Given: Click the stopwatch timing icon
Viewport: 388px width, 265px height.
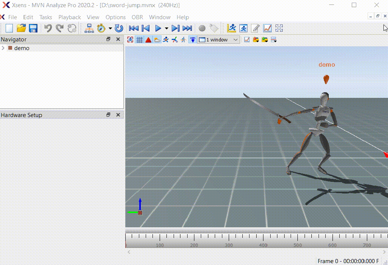Looking at the screenshot, I should 100,28.
